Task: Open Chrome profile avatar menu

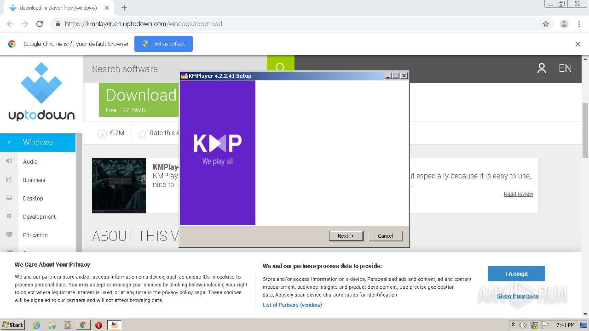Action: 564,24
